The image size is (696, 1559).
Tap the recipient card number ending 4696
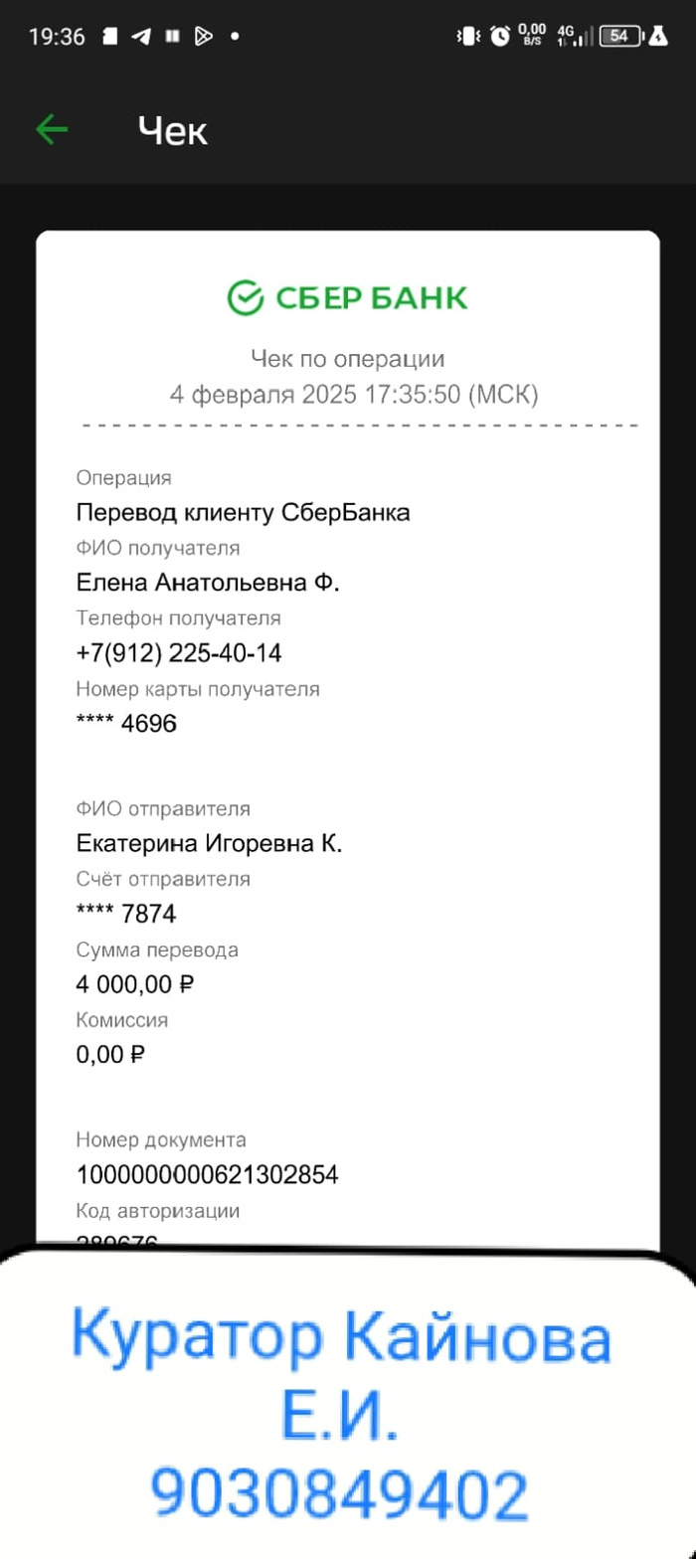(x=126, y=723)
